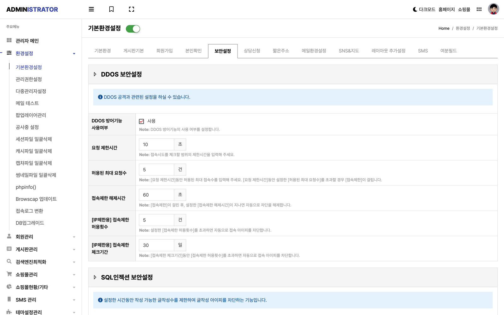Click the 요청 제한시간 input field
Screen dimensions: 504x315
(x=157, y=144)
